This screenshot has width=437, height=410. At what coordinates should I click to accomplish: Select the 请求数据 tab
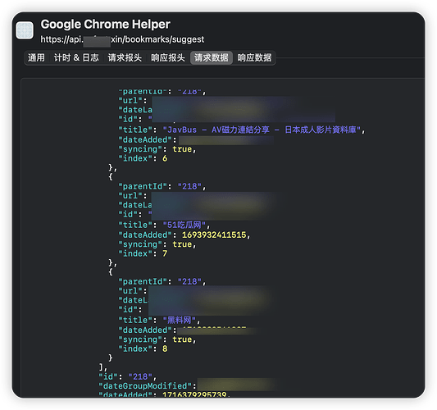(x=212, y=57)
